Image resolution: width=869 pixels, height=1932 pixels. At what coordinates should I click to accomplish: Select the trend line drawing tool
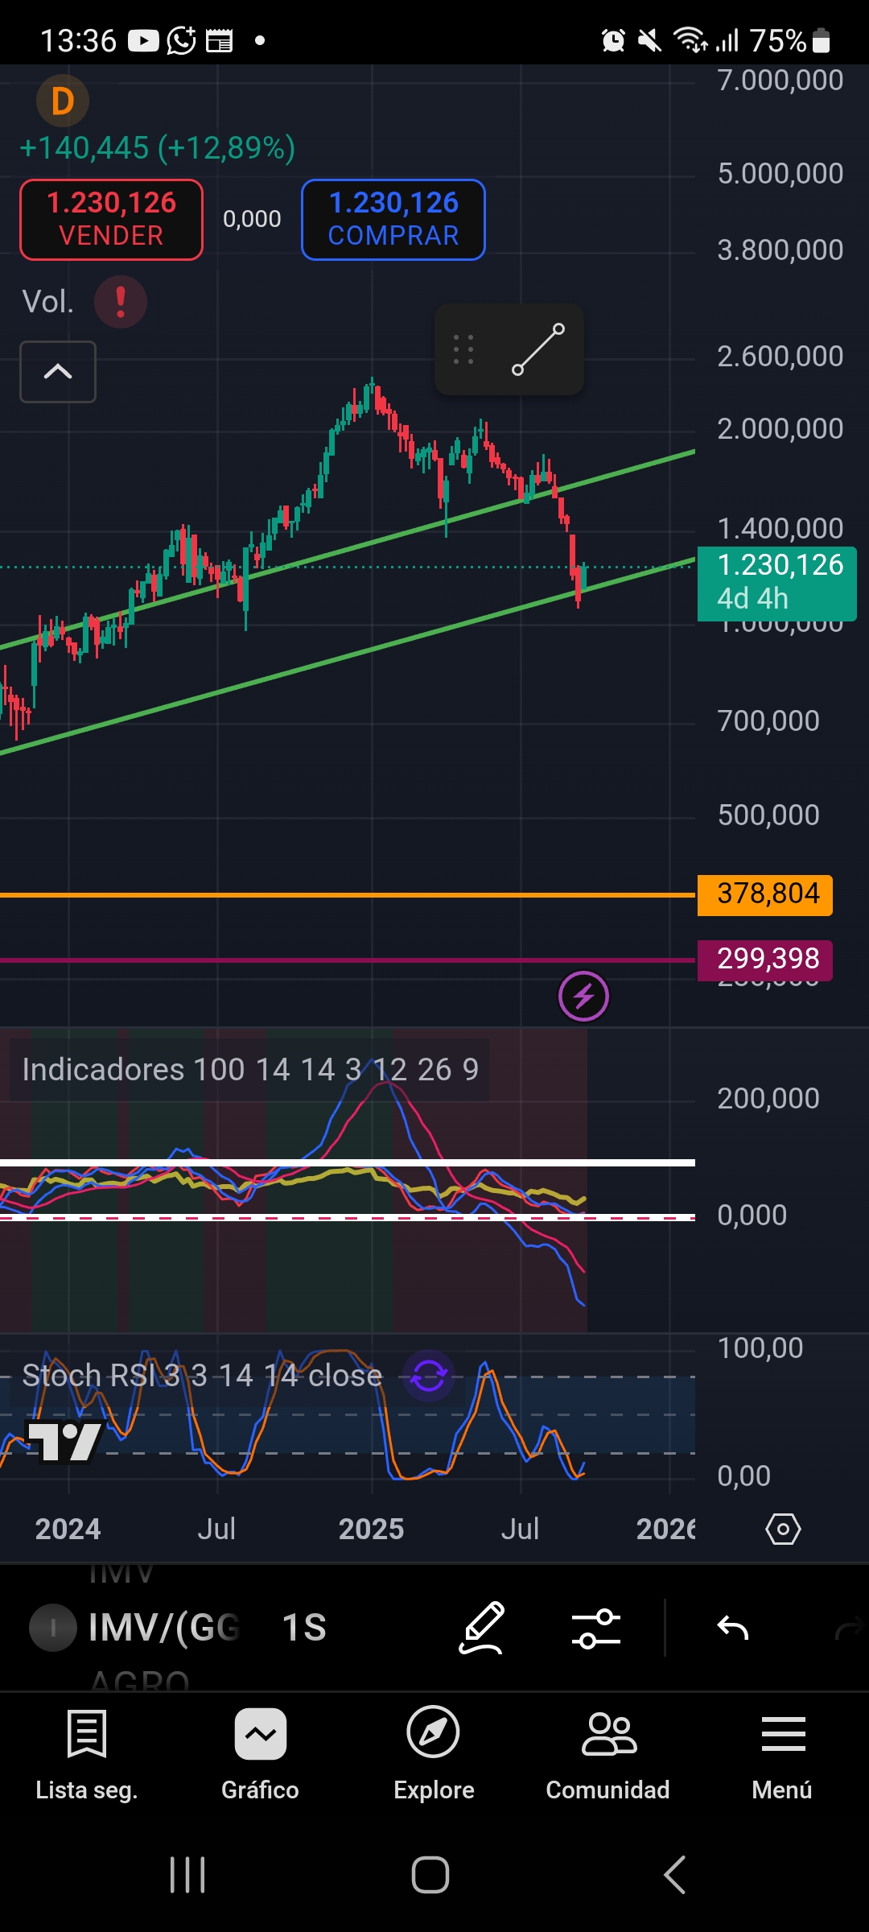pos(538,349)
